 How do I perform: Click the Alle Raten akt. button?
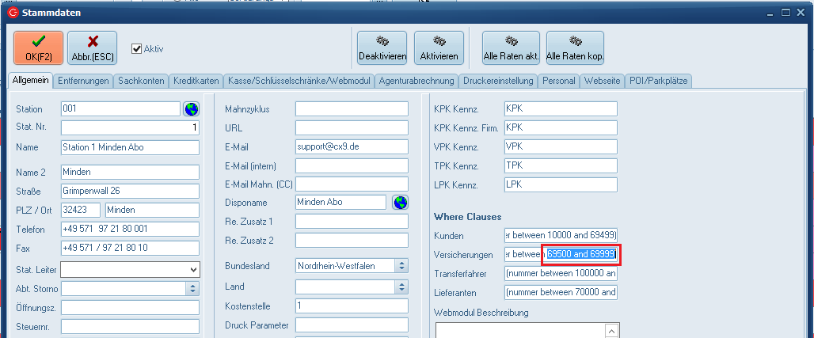coord(511,47)
